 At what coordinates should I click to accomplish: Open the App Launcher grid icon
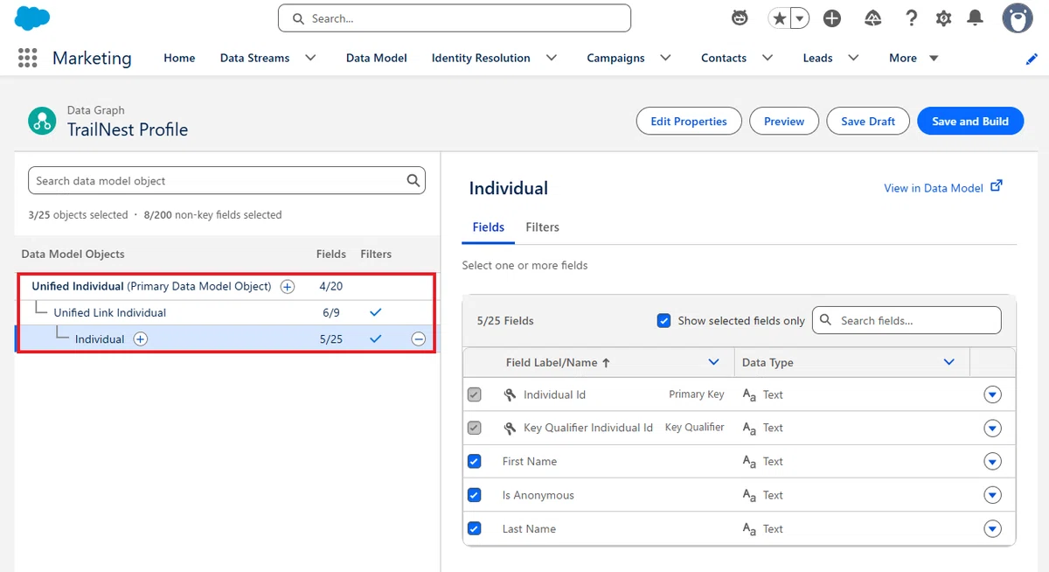tap(28, 58)
